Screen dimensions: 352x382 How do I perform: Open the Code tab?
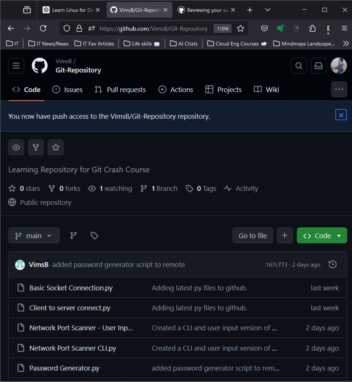[27, 90]
